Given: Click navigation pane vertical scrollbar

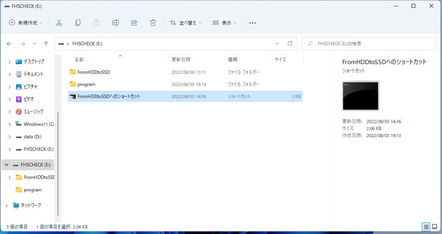Looking at the screenshot, I should (58, 164).
